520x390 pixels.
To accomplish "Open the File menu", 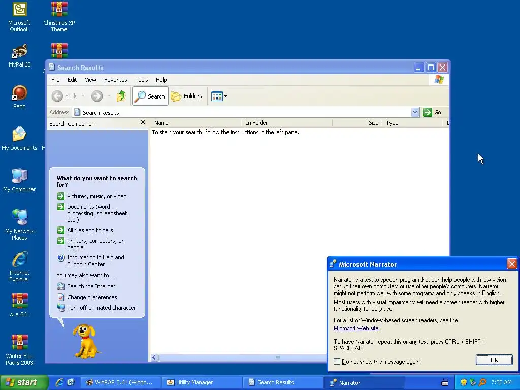I will coord(55,80).
